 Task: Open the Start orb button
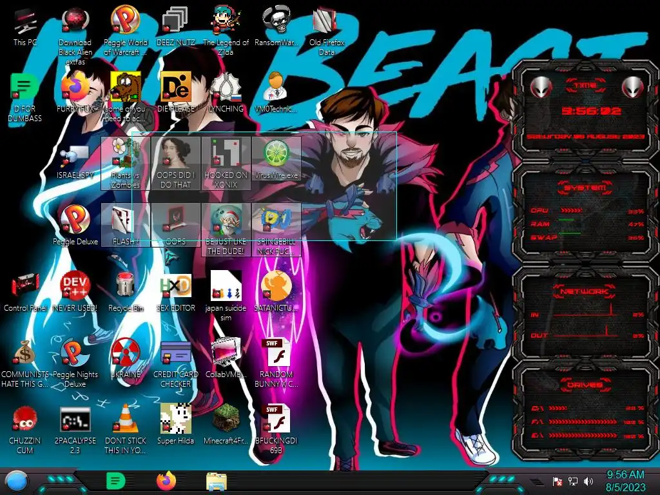click(17, 481)
